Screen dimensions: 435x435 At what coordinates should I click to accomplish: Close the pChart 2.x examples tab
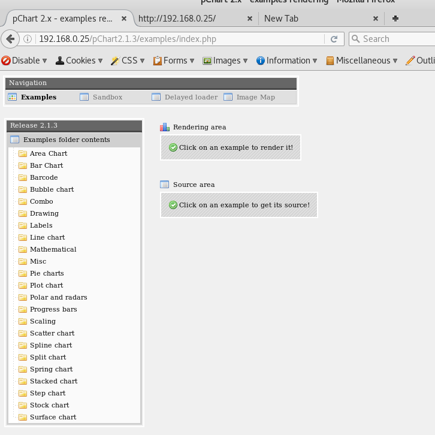[x=124, y=19]
